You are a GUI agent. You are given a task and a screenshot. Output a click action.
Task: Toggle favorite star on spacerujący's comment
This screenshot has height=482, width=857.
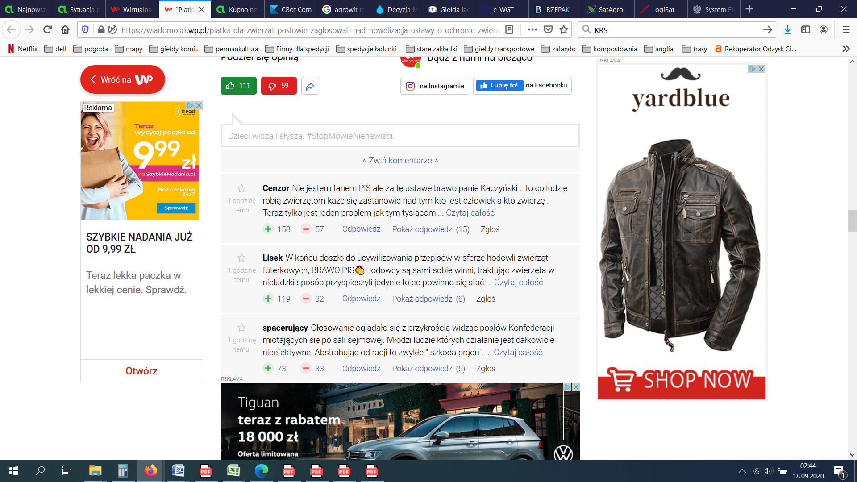241,328
